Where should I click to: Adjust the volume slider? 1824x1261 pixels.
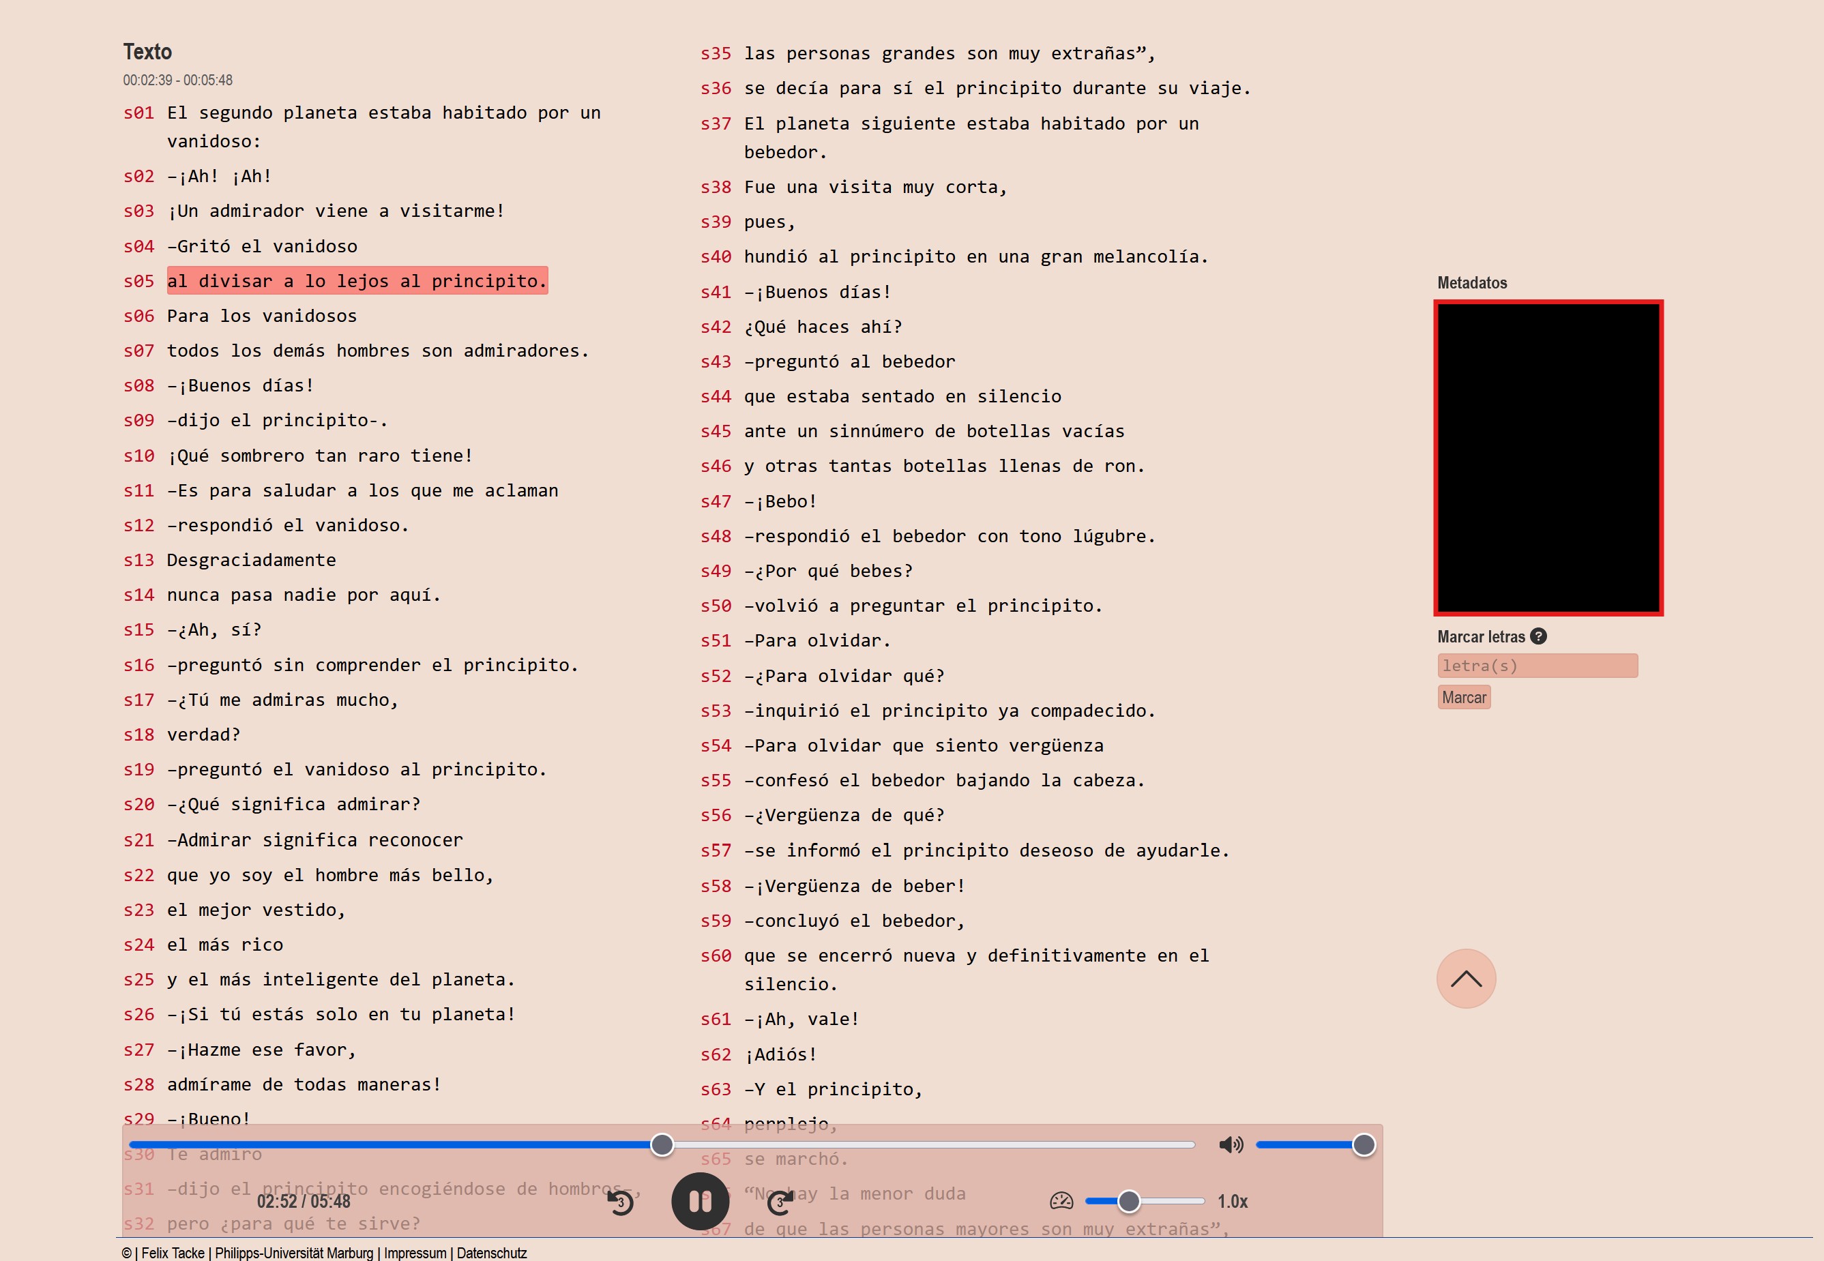1315,1144
